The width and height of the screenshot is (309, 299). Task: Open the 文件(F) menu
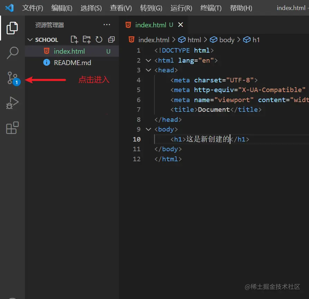coord(33,8)
